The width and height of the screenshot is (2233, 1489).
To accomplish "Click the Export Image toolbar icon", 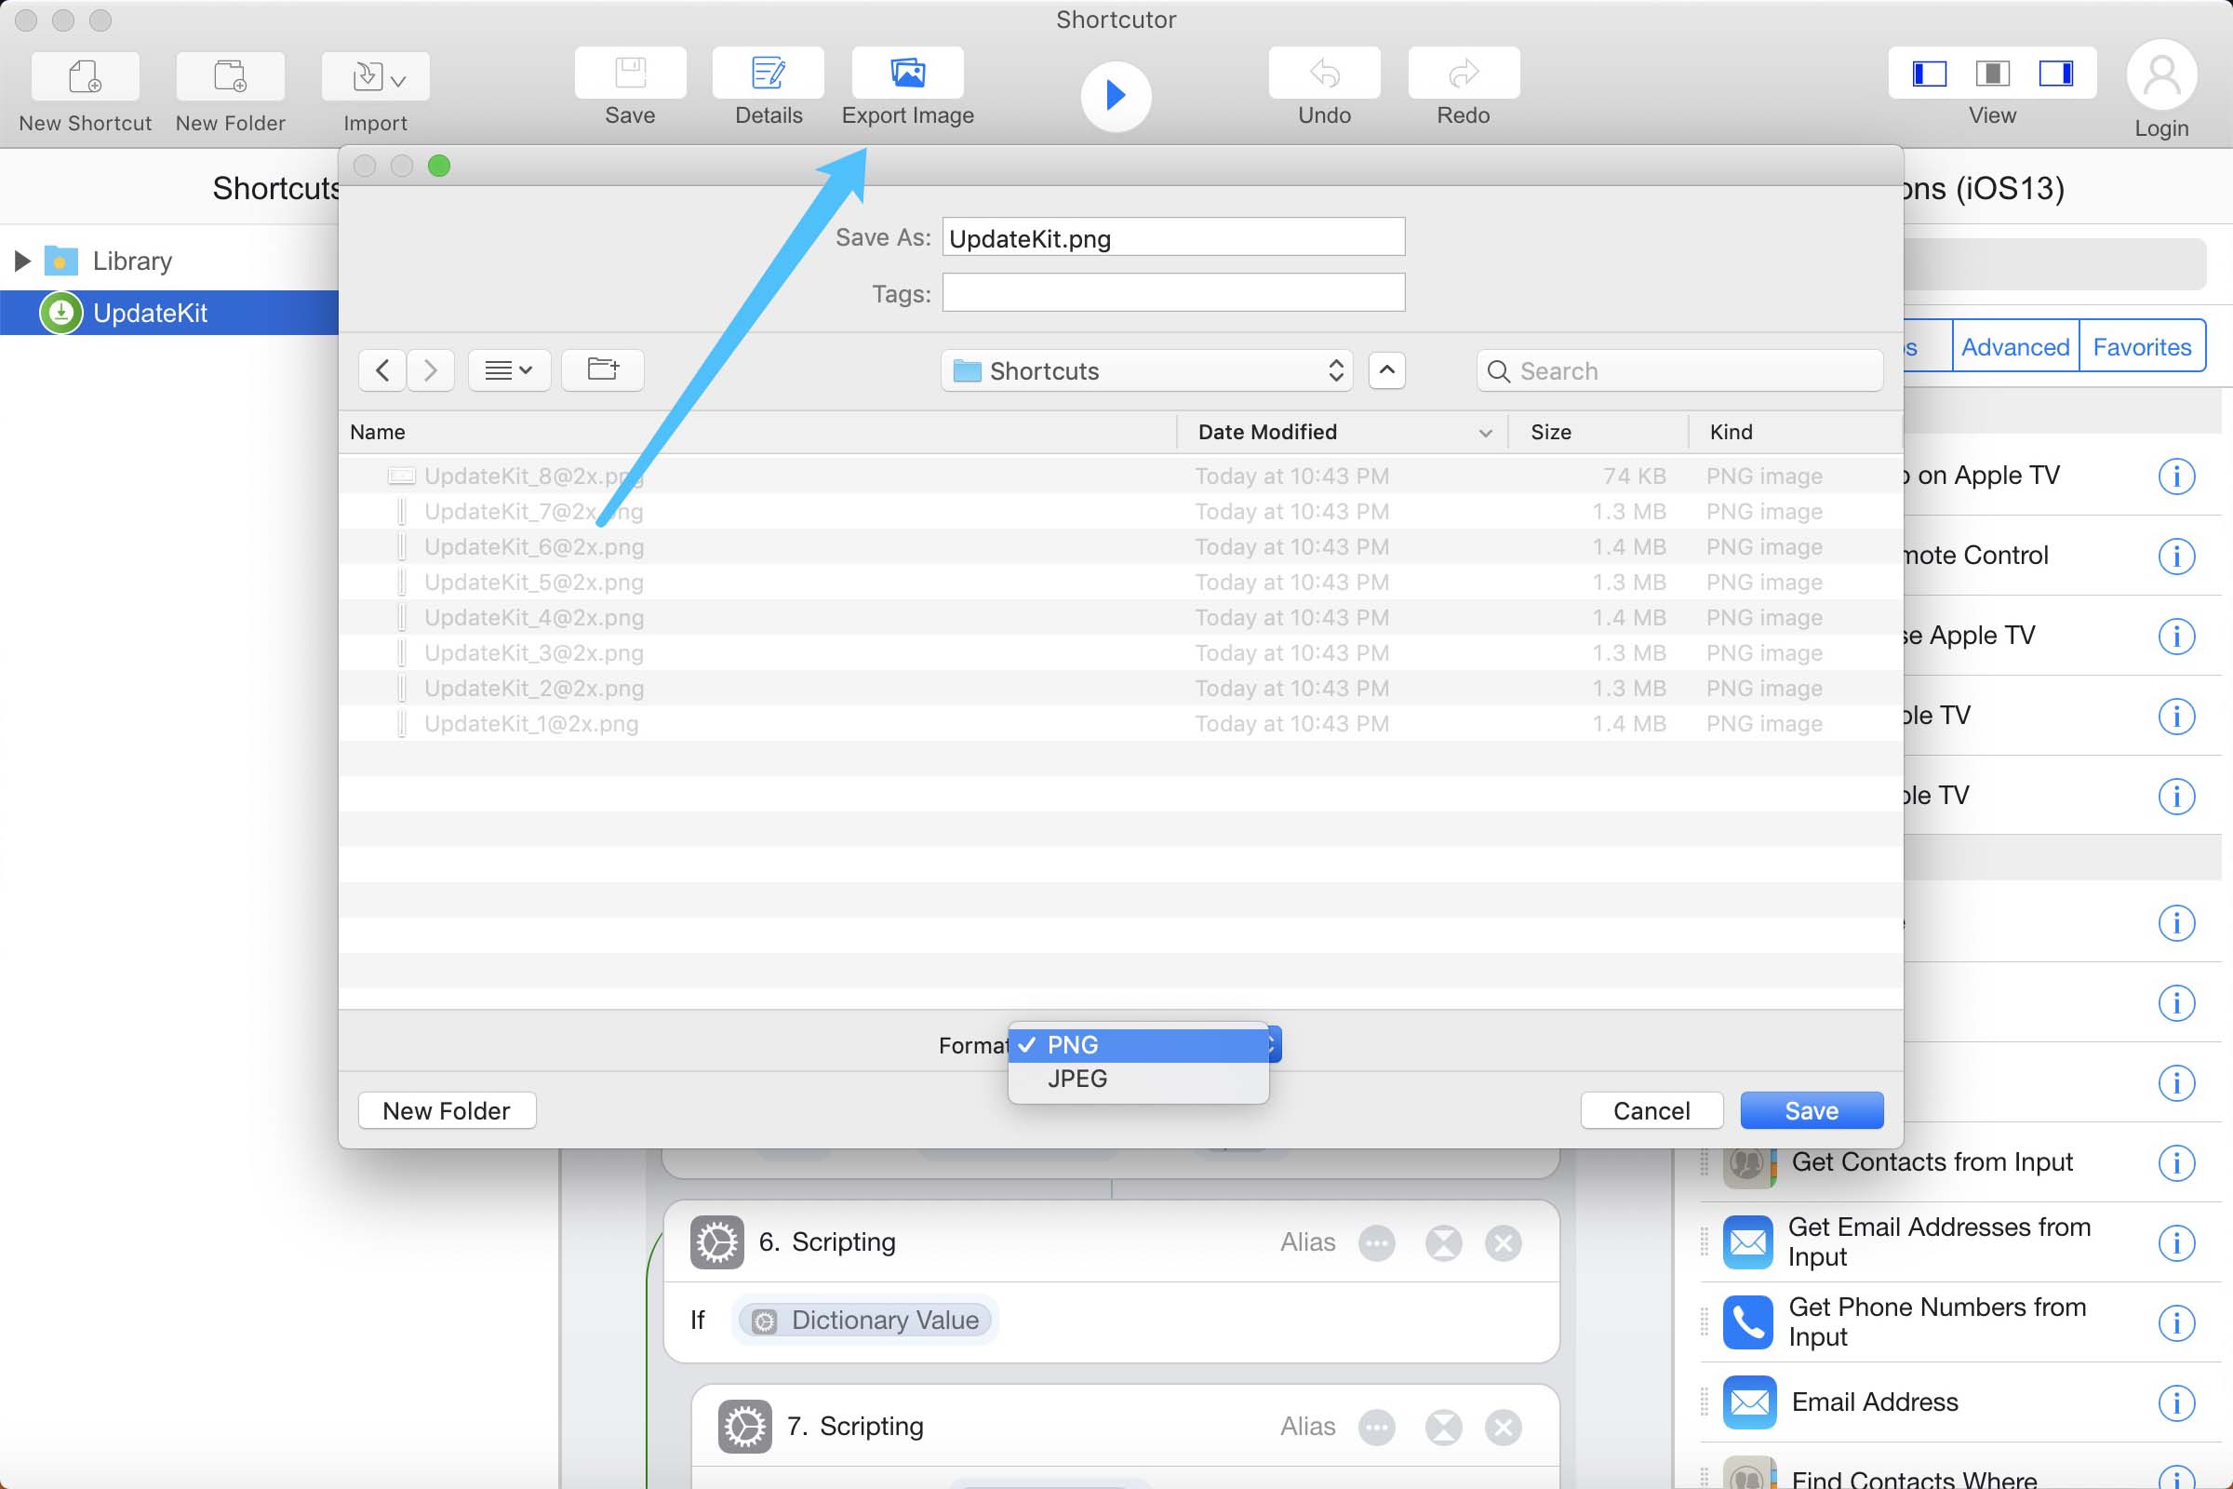I will click(x=906, y=74).
